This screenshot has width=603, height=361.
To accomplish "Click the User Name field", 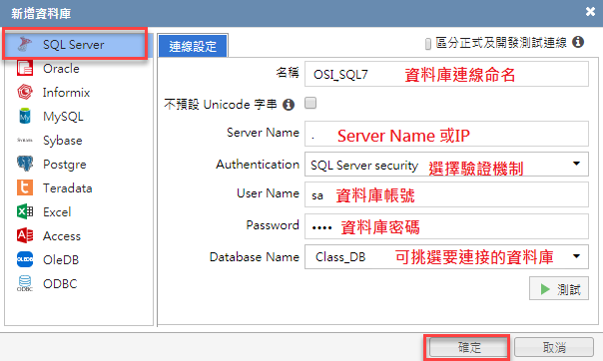I will tap(446, 194).
